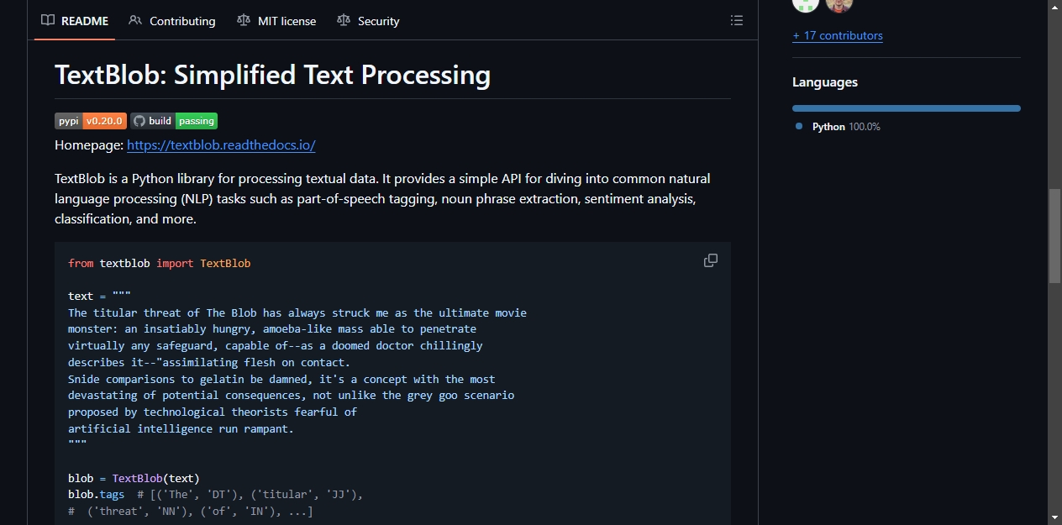Copy the code snippet to clipboard
The width and height of the screenshot is (1062, 525).
(x=711, y=260)
